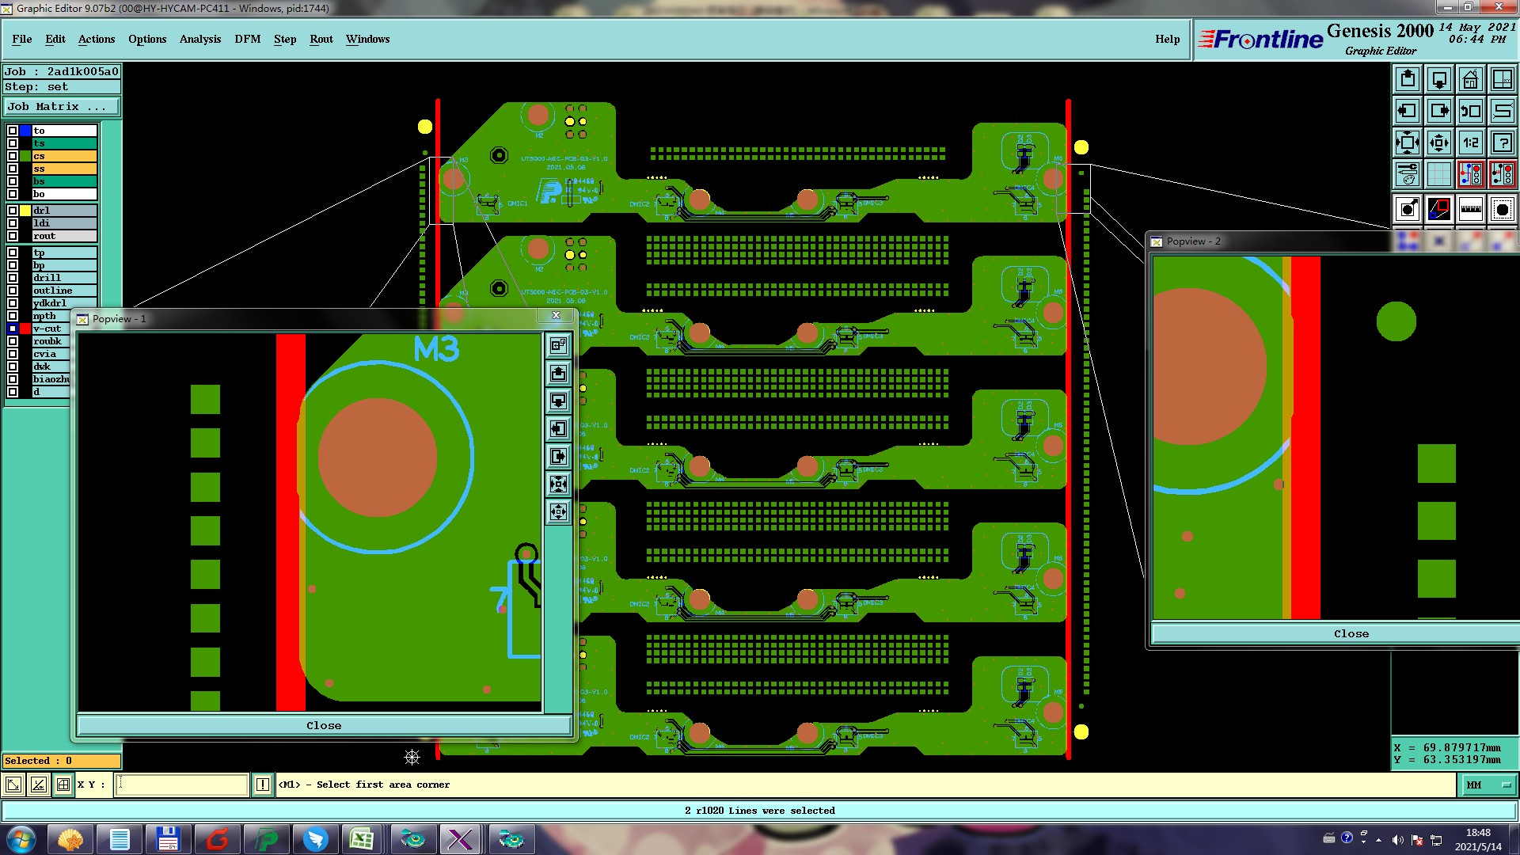Click red color swatch of v-cut layer
Screen dimensions: 1520x855
(25, 329)
